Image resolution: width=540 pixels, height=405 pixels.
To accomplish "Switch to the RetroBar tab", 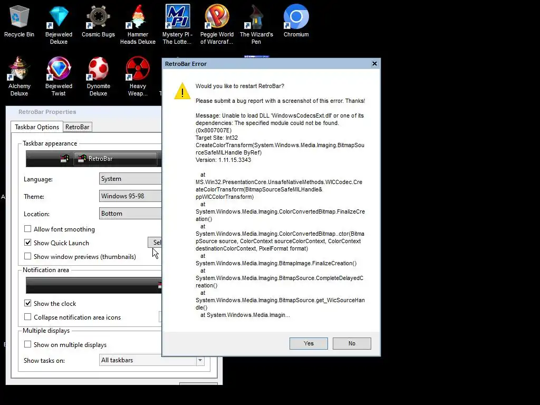I will tap(78, 127).
